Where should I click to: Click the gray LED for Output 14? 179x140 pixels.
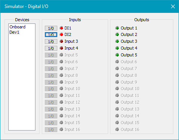tap(117, 116)
